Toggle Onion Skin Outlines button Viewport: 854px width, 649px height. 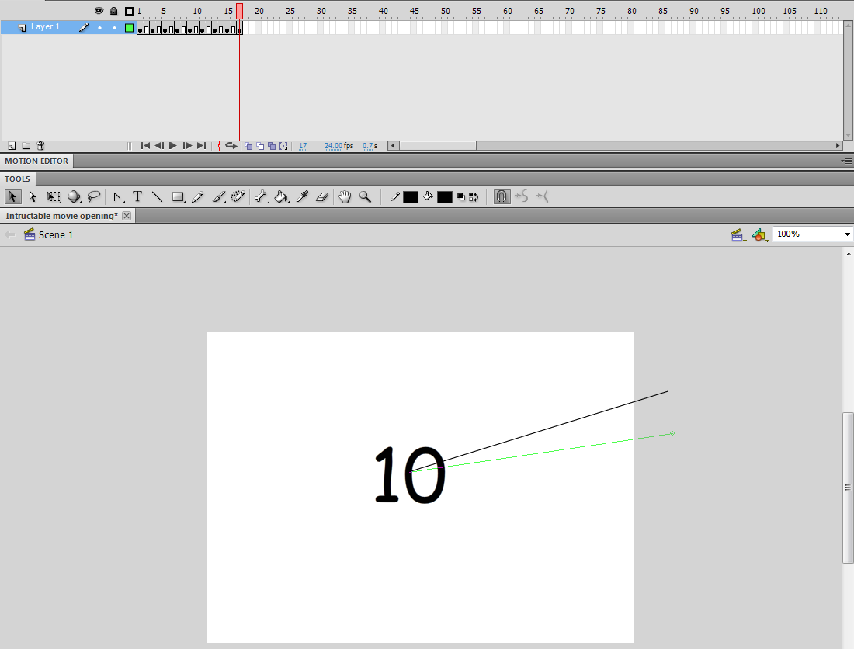[260, 146]
